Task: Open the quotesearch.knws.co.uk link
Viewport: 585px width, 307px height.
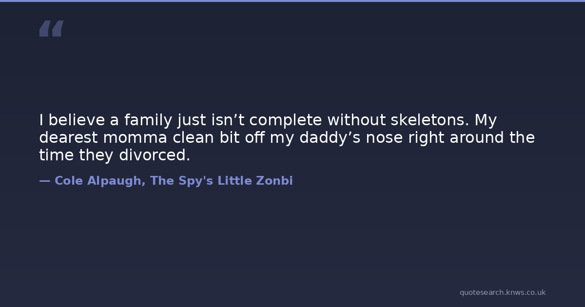Action: (x=502, y=292)
